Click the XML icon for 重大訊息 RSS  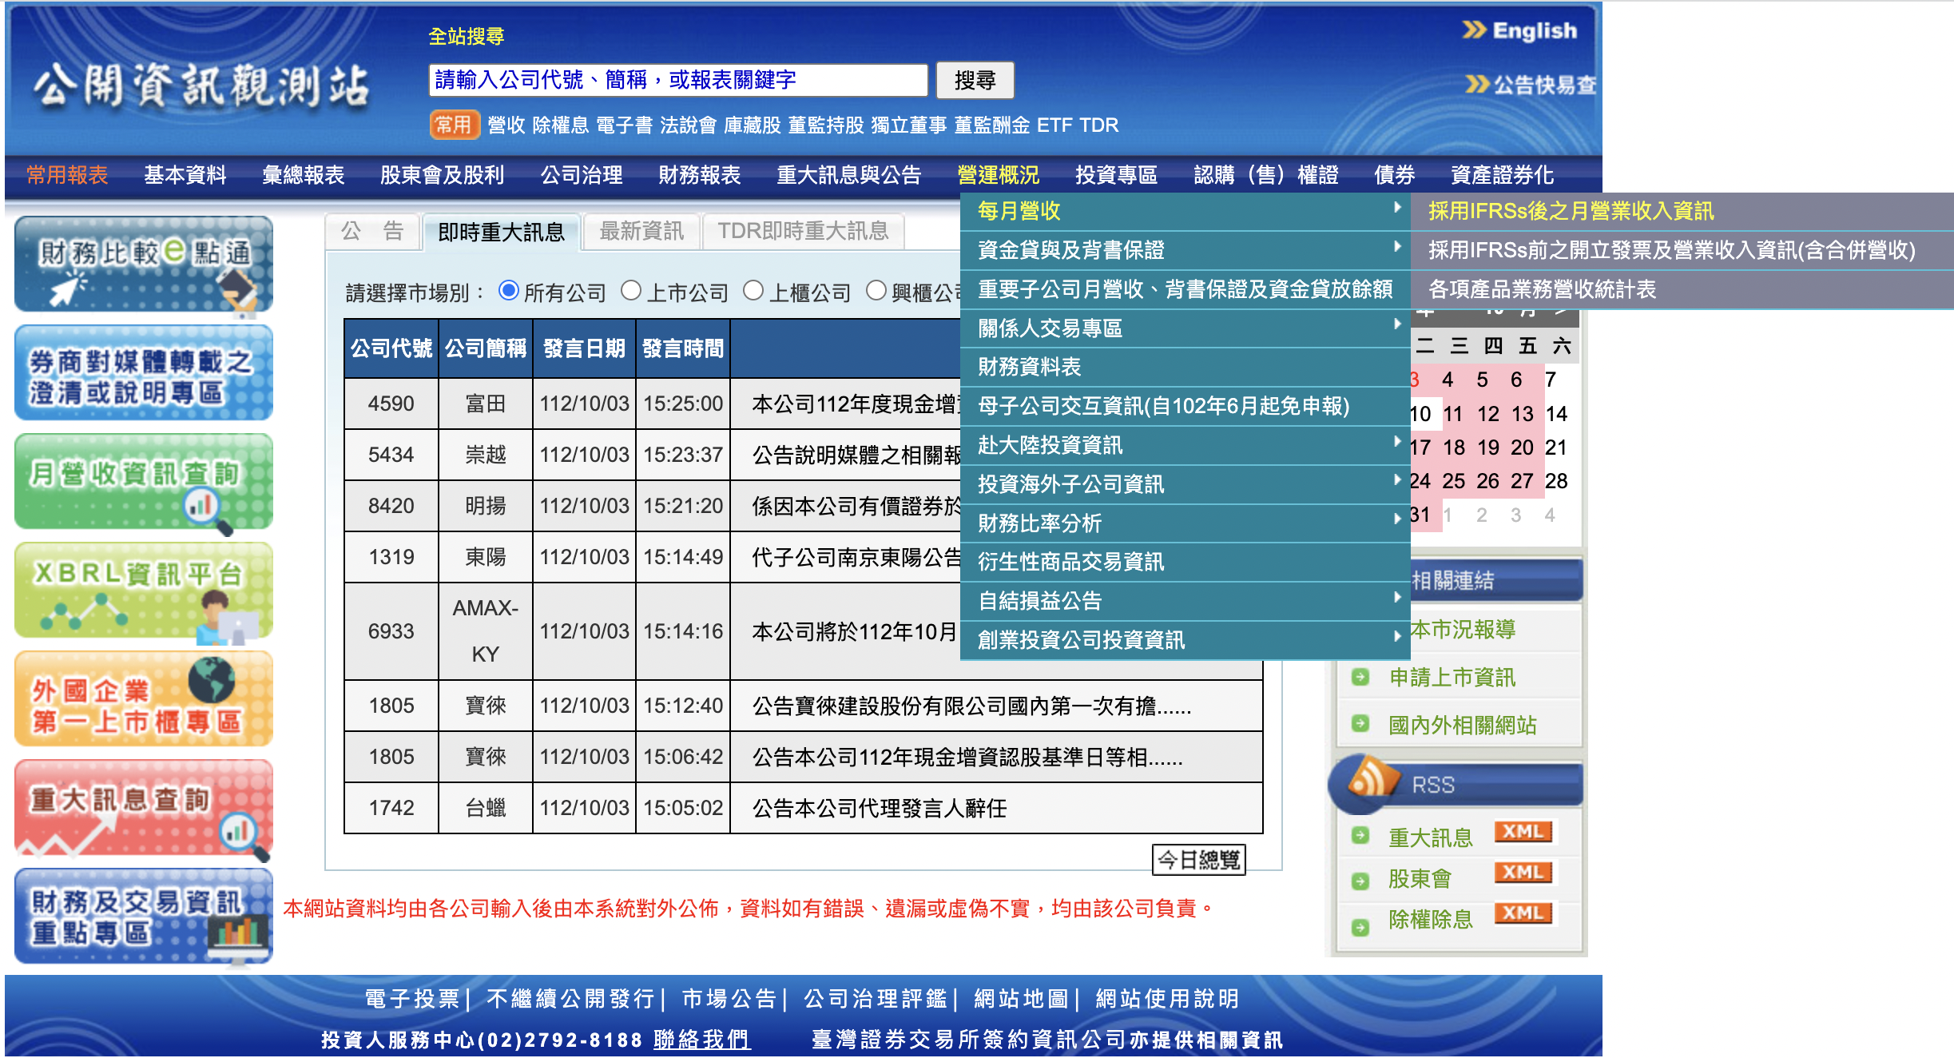click(x=1523, y=832)
